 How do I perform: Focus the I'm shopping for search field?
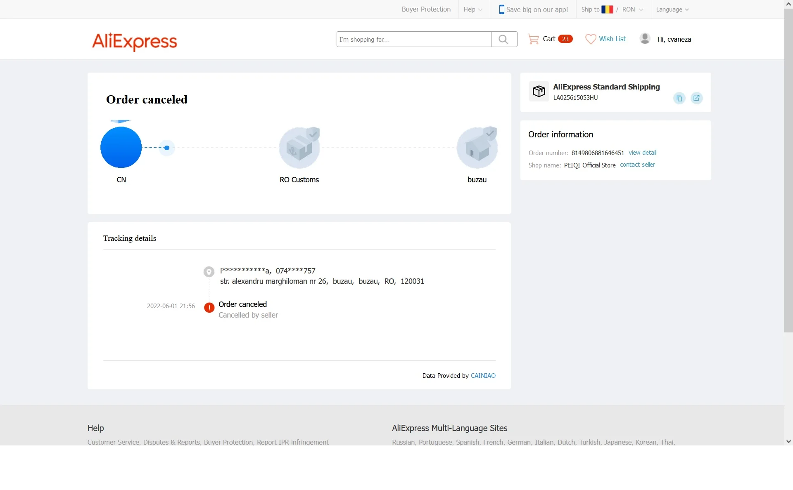coord(413,39)
